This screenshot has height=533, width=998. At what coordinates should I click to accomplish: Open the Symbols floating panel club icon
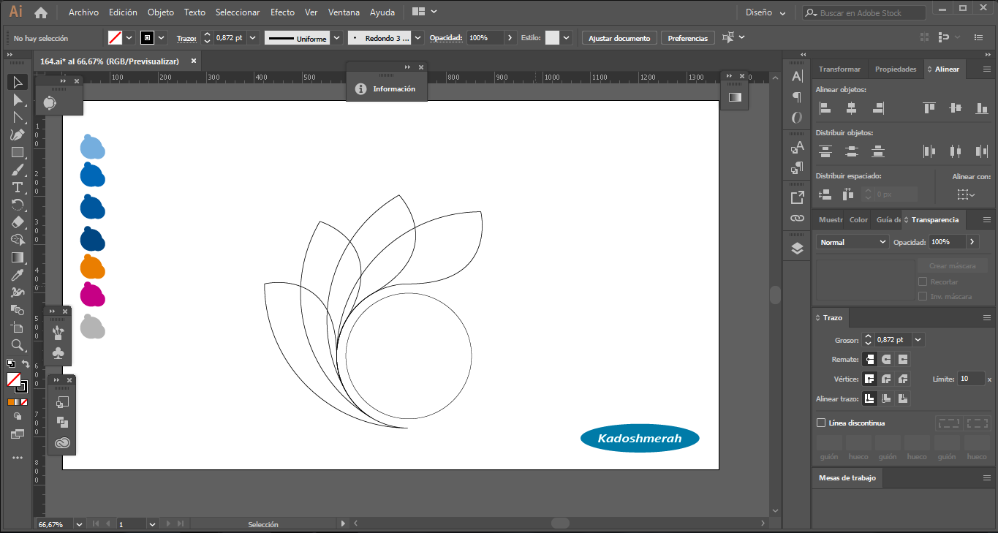58,353
